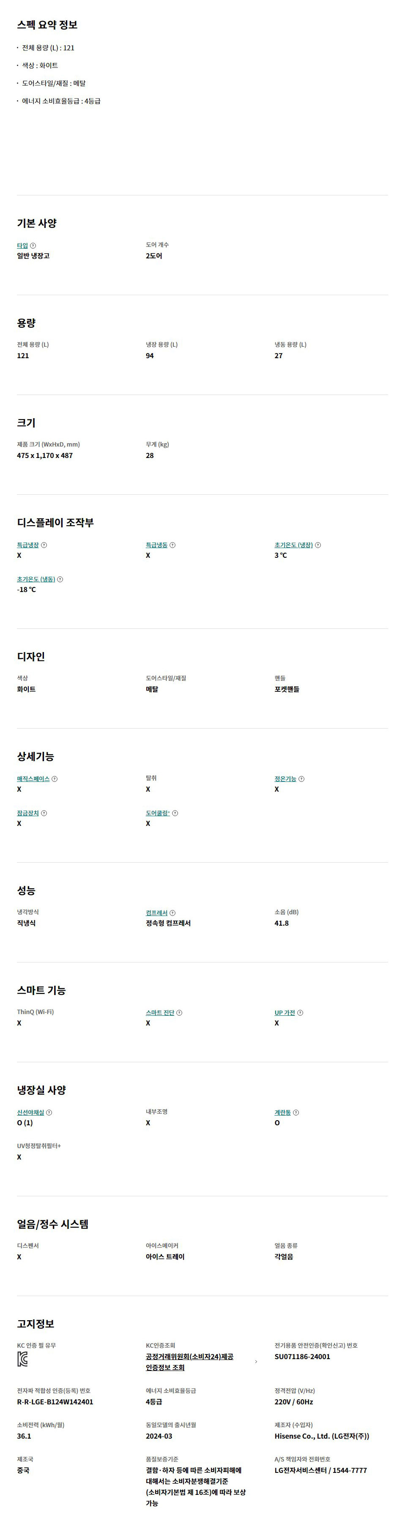The width and height of the screenshot is (397, 1516).
Task: Click question icon next to 스마트 진단
Action: click(x=179, y=1013)
